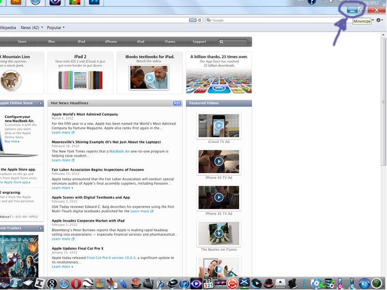The height and width of the screenshot is (290, 387).
Task: Click the page vertical scrollbar thumb
Action: click(x=383, y=101)
